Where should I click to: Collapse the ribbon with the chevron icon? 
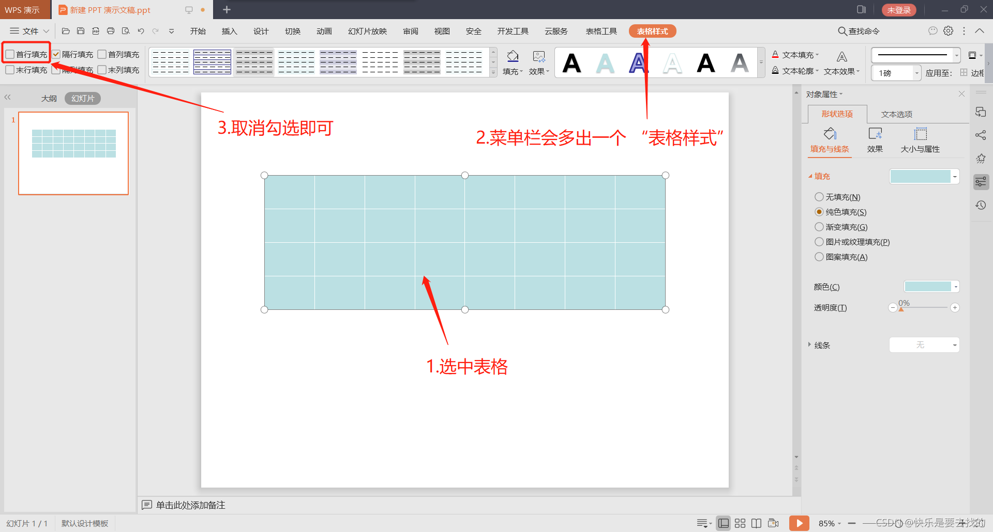(980, 31)
